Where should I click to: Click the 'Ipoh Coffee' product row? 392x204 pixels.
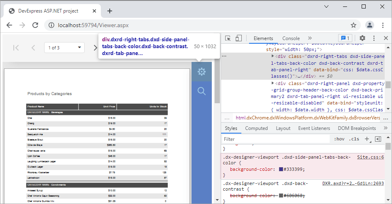(97, 156)
